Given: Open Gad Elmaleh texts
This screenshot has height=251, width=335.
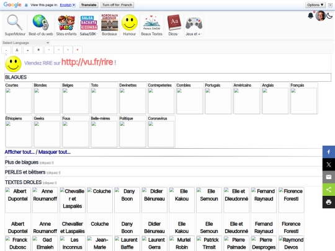Looking at the screenshot, I should (45, 244).
